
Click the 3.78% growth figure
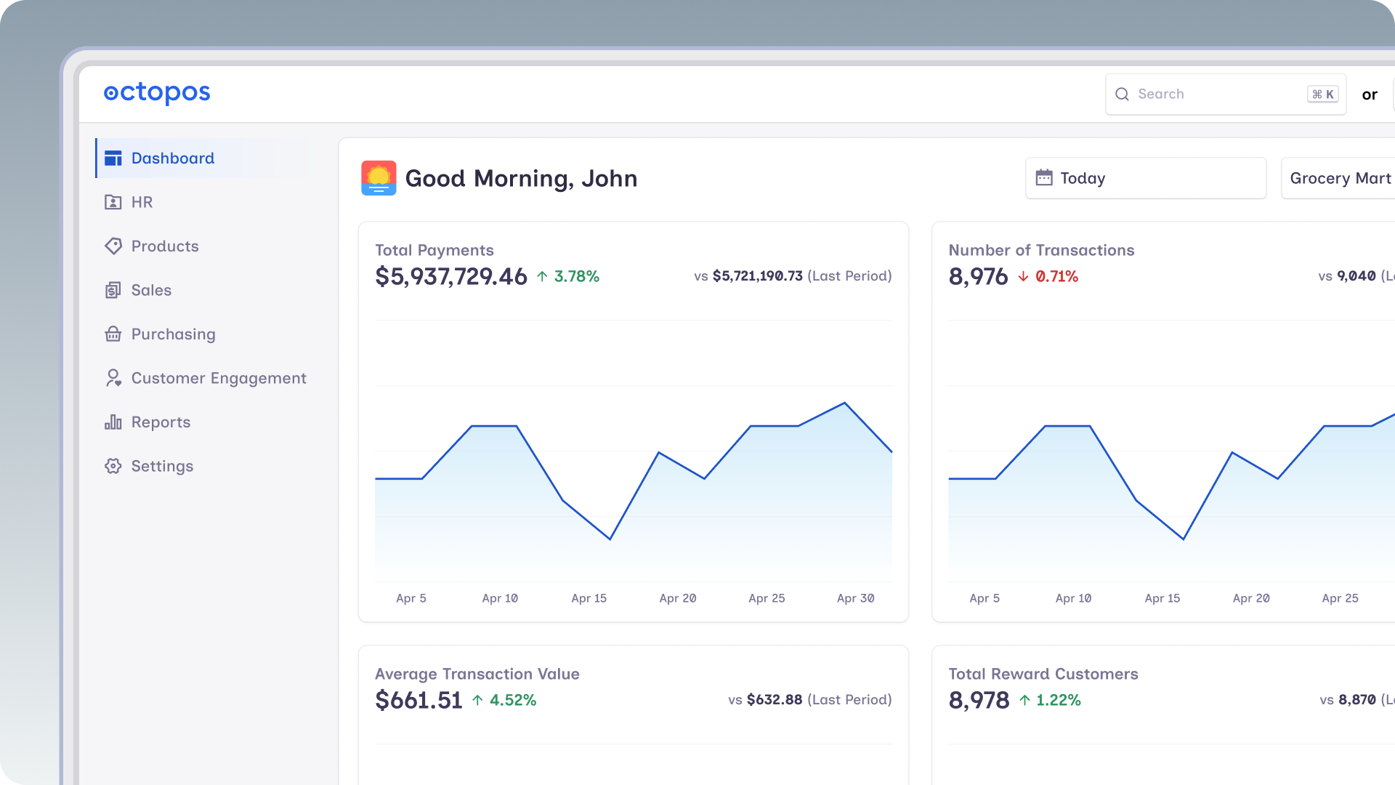click(x=577, y=276)
